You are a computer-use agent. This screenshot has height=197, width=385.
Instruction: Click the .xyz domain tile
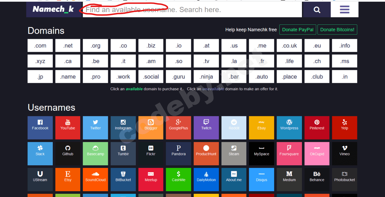click(40, 61)
